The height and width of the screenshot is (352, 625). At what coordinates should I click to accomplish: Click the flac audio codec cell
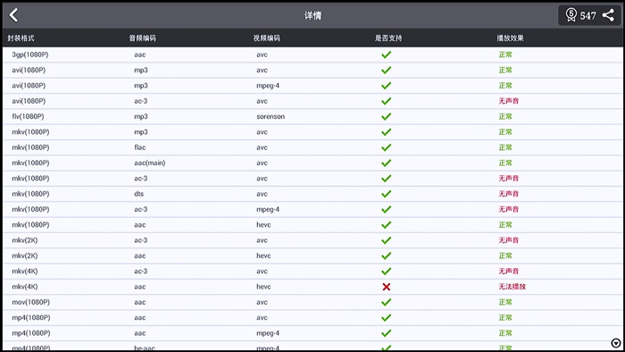point(140,147)
